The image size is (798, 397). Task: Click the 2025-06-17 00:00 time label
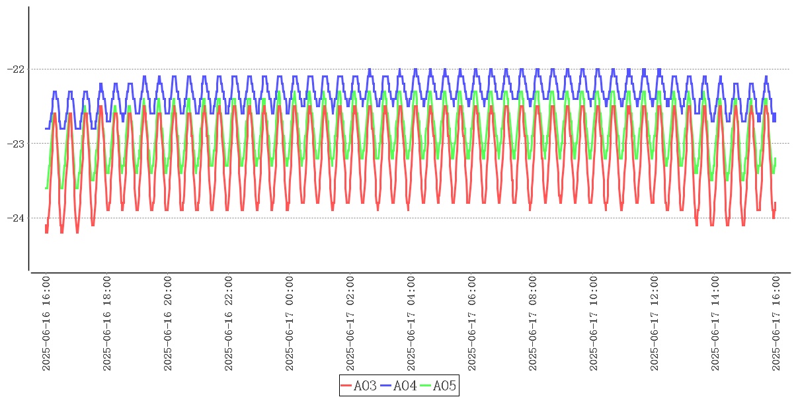tap(290, 324)
